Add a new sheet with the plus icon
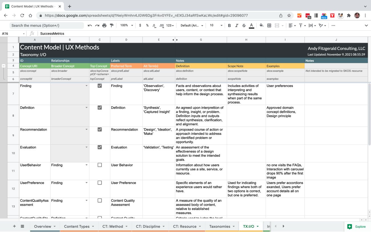The image size is (371, 232). (x=15, y=226)
